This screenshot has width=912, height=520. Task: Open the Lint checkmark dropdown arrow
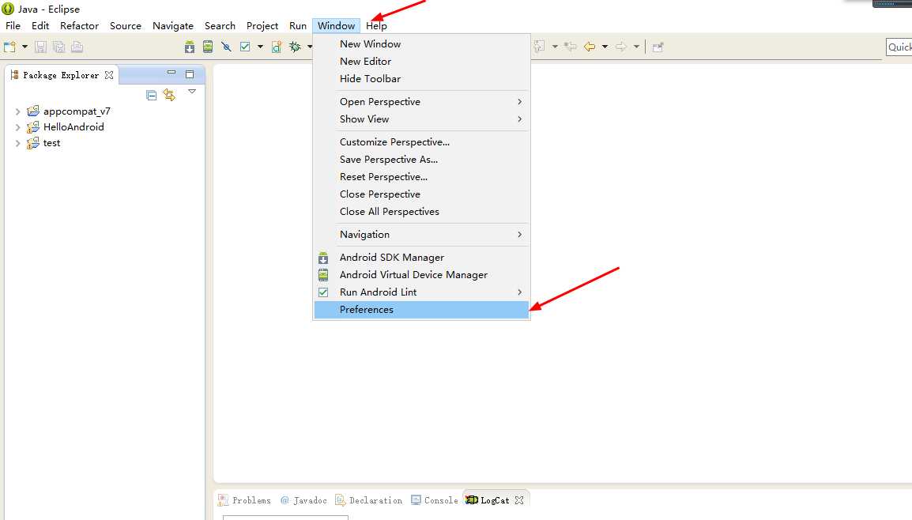tap(260, 47)
